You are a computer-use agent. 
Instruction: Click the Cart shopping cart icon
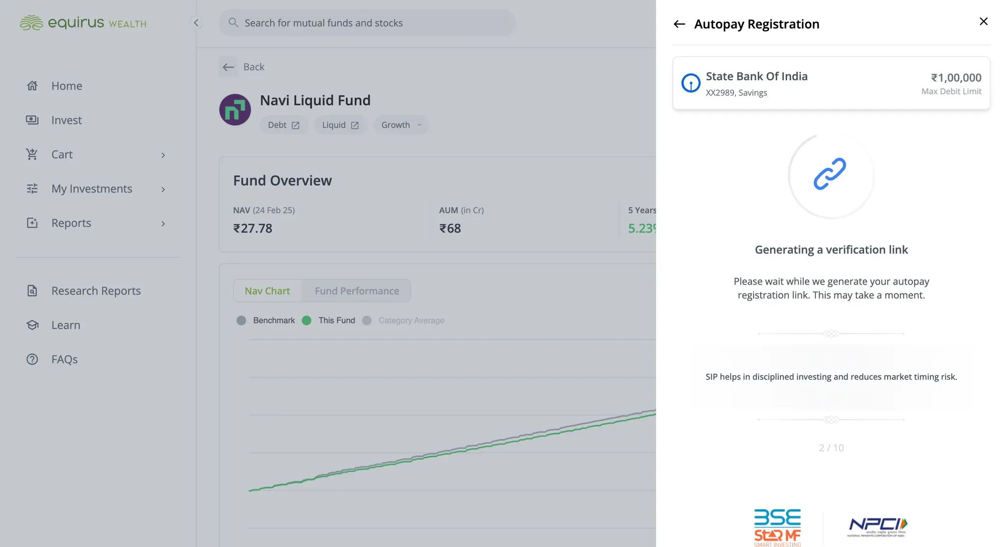[32, 155]
